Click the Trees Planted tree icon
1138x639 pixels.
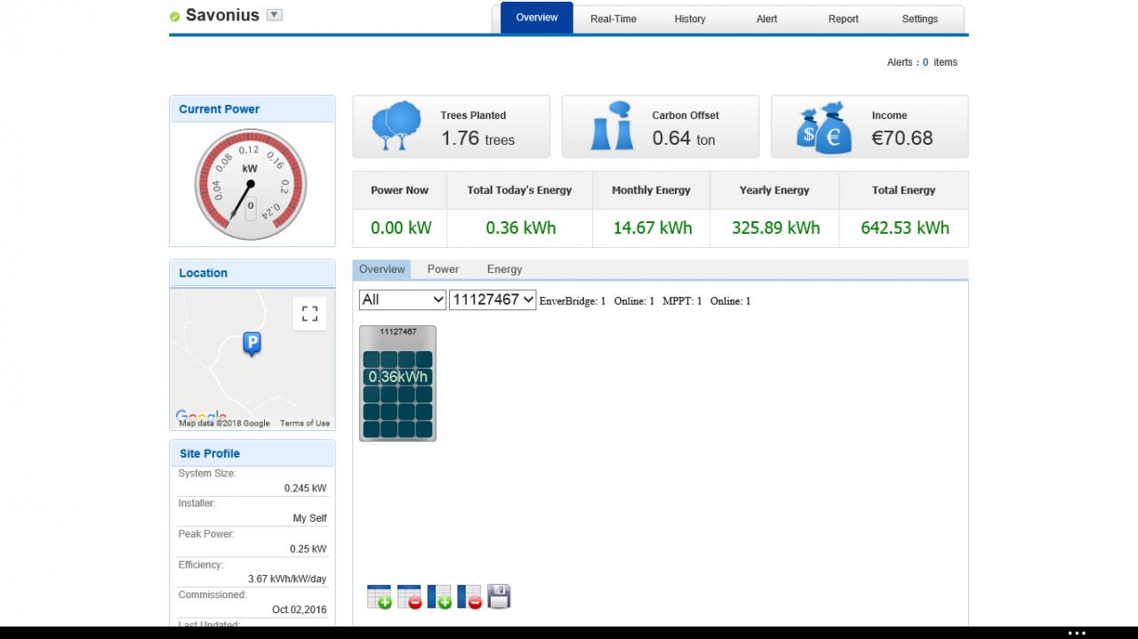point(396,126)
